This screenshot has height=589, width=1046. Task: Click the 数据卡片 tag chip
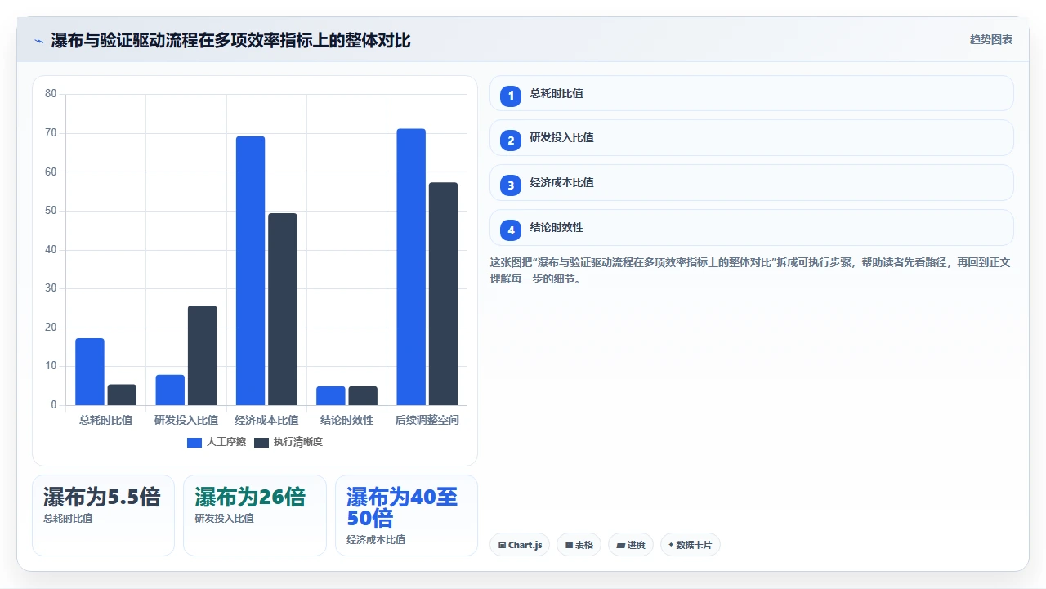pos(690,545)
